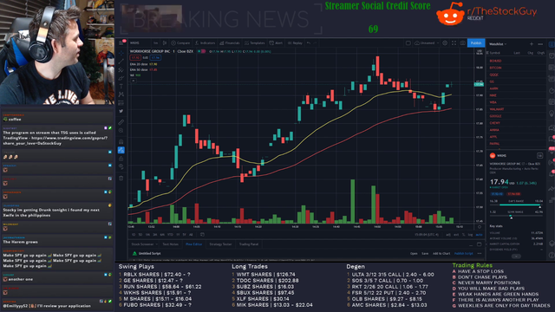The width and height of the screenshot is (555, 312).
Task: Open the 1m interval dropdown
Action: (155, 43)
